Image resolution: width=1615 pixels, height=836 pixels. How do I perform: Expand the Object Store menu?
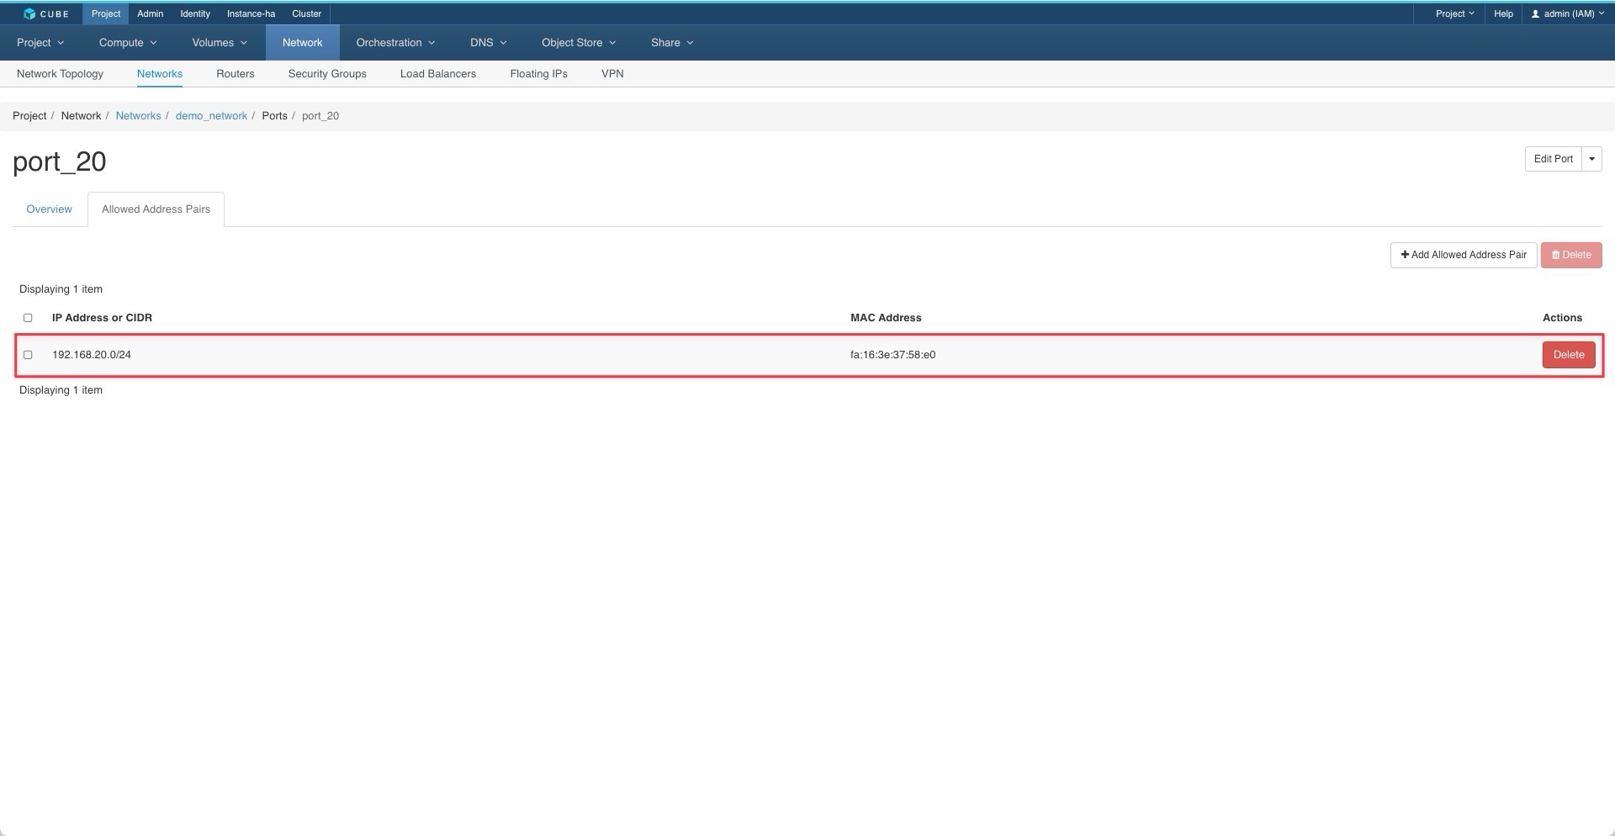pos(579,42)
